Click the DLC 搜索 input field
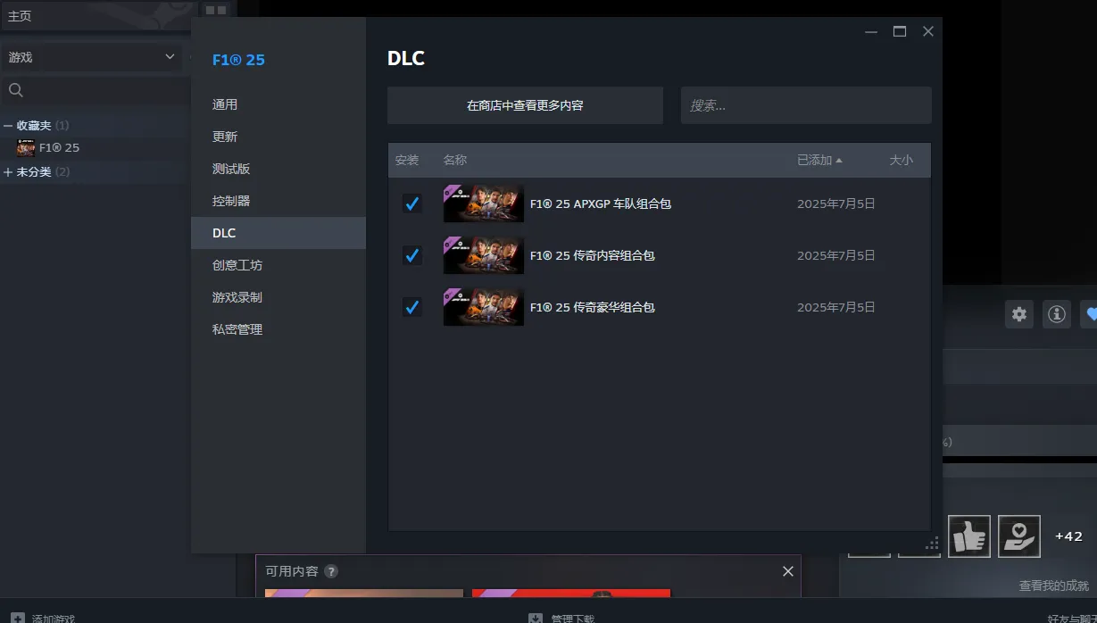Viewport: 1097px width, 623px height. click(805, 105)
